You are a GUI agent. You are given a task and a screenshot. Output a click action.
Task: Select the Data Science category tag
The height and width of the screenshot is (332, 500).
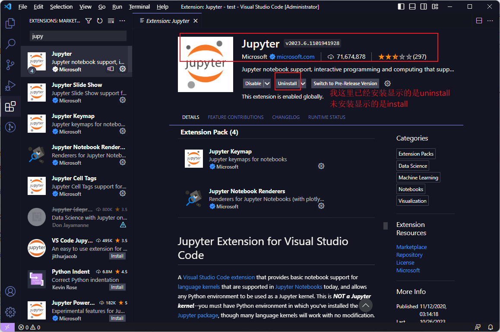[413, 166]
